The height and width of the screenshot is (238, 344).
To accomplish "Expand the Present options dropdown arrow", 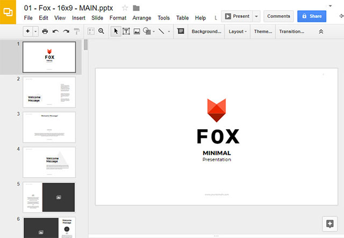I will [x=256, y=16].
